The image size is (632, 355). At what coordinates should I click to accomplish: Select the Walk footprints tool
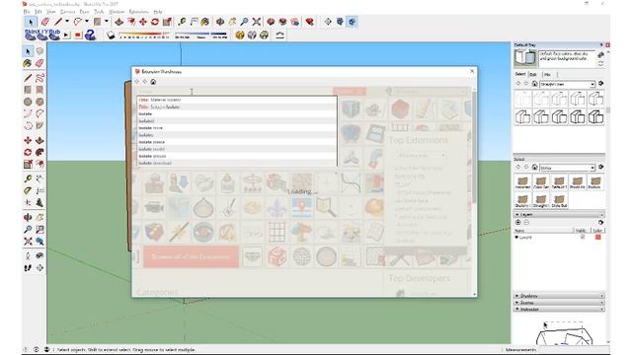pos(28,267)
